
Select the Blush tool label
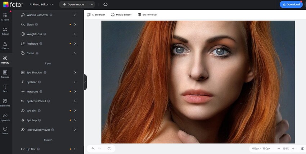[x=30, y=24]
